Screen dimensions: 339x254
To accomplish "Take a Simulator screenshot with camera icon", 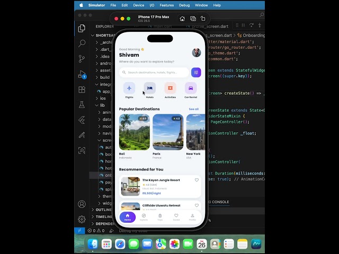I will (x=193, y=19).
